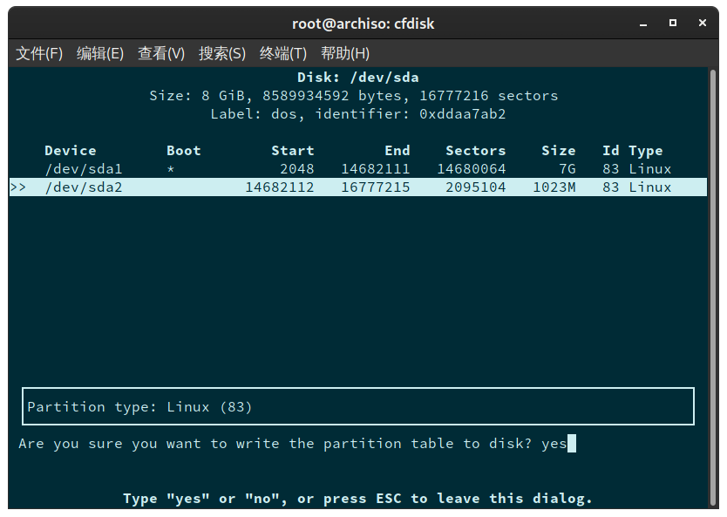
Task: Open the 文件(F) menu
Action: pyautogui.click(x=39, y=53)
